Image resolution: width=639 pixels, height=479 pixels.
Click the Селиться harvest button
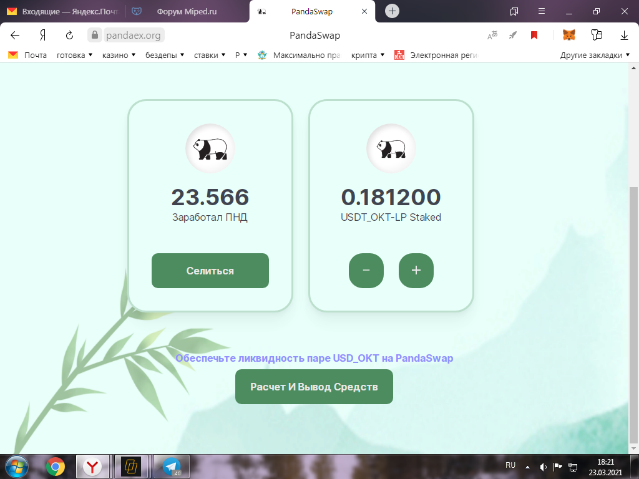tap(210, 271)
